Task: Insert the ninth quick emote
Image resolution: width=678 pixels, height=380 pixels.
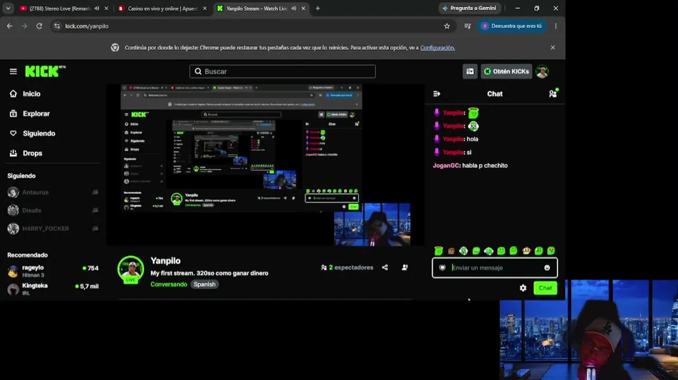Action: [539, 251]
